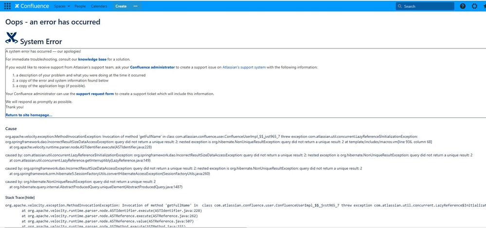Click list item 'a description of your problem'
Image resolution: width=486 pixels, height=228 pixels.
[x=81, y=75]
